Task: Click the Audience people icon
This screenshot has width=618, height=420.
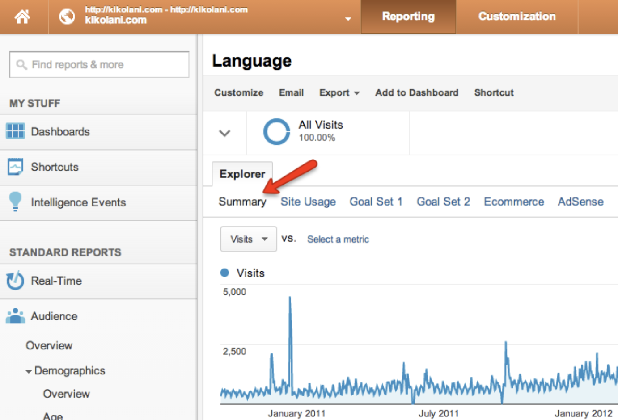Action: [x=15, y=316]
